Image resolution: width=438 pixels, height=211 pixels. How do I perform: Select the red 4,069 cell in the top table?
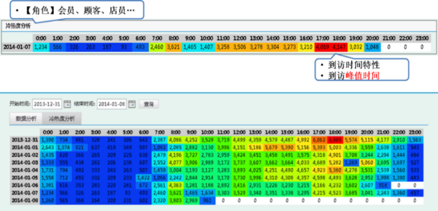click(x=323, y=47)
